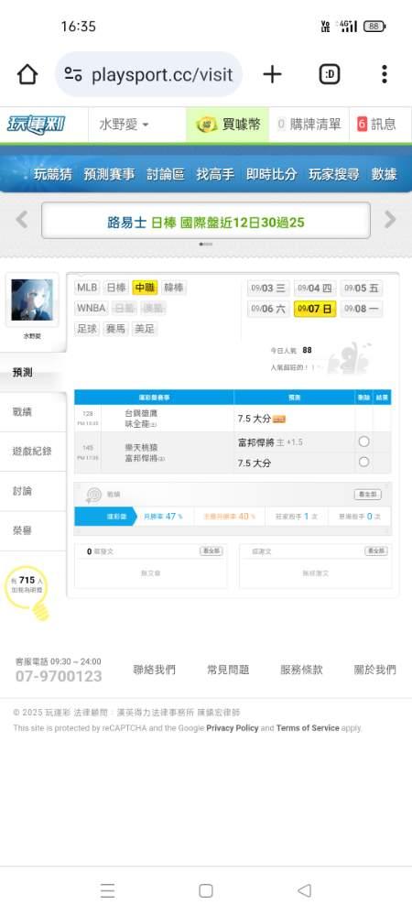Viewport: 412px width, 916px height.
Task: Select the 富邦悍將 +1.5 delete radio button
Action: pos(363,442)
